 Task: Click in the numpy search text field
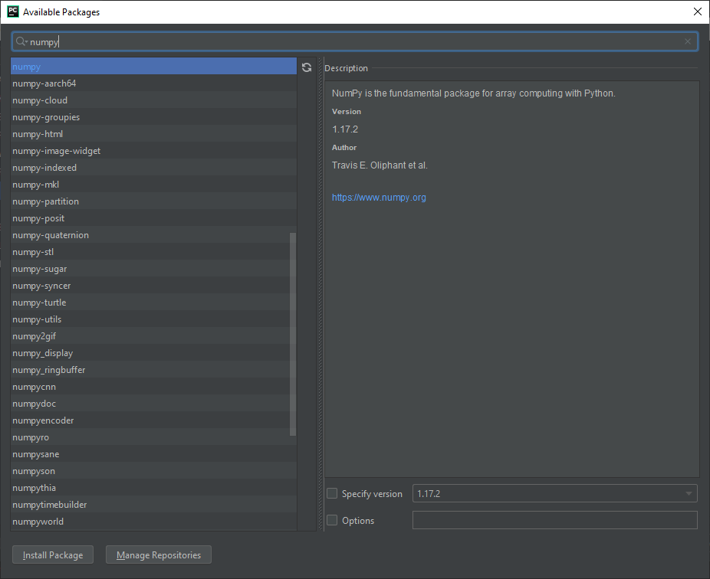(353, 41)
